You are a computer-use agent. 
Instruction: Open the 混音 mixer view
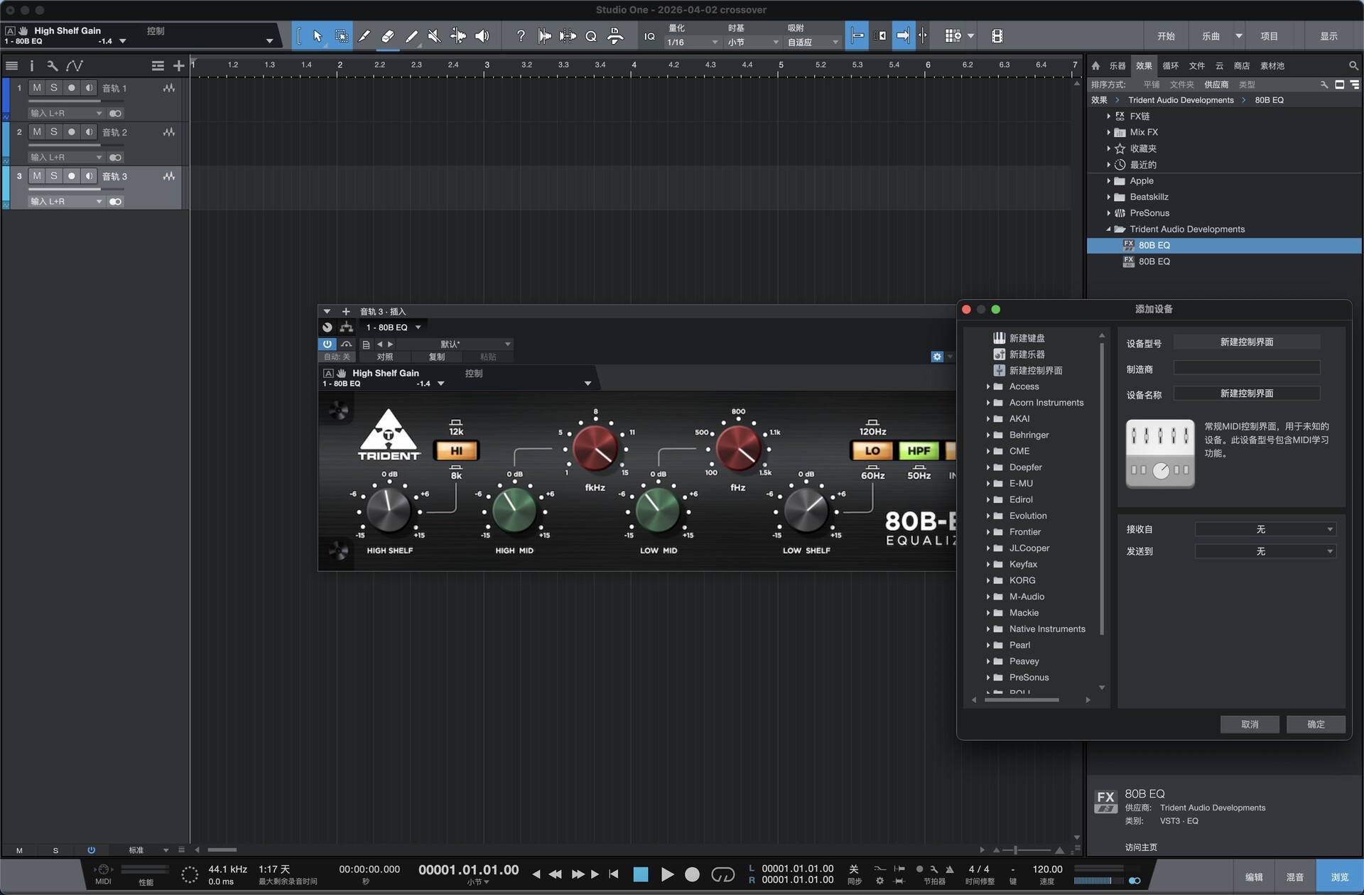click(1295, 878)
